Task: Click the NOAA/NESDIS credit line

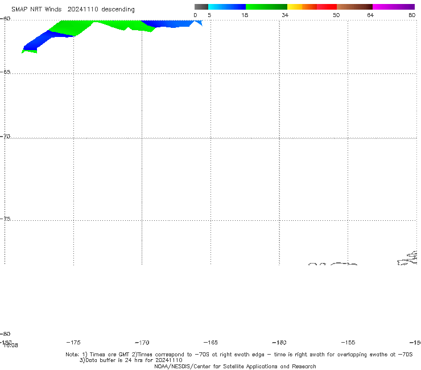Action: click(235, 366)
